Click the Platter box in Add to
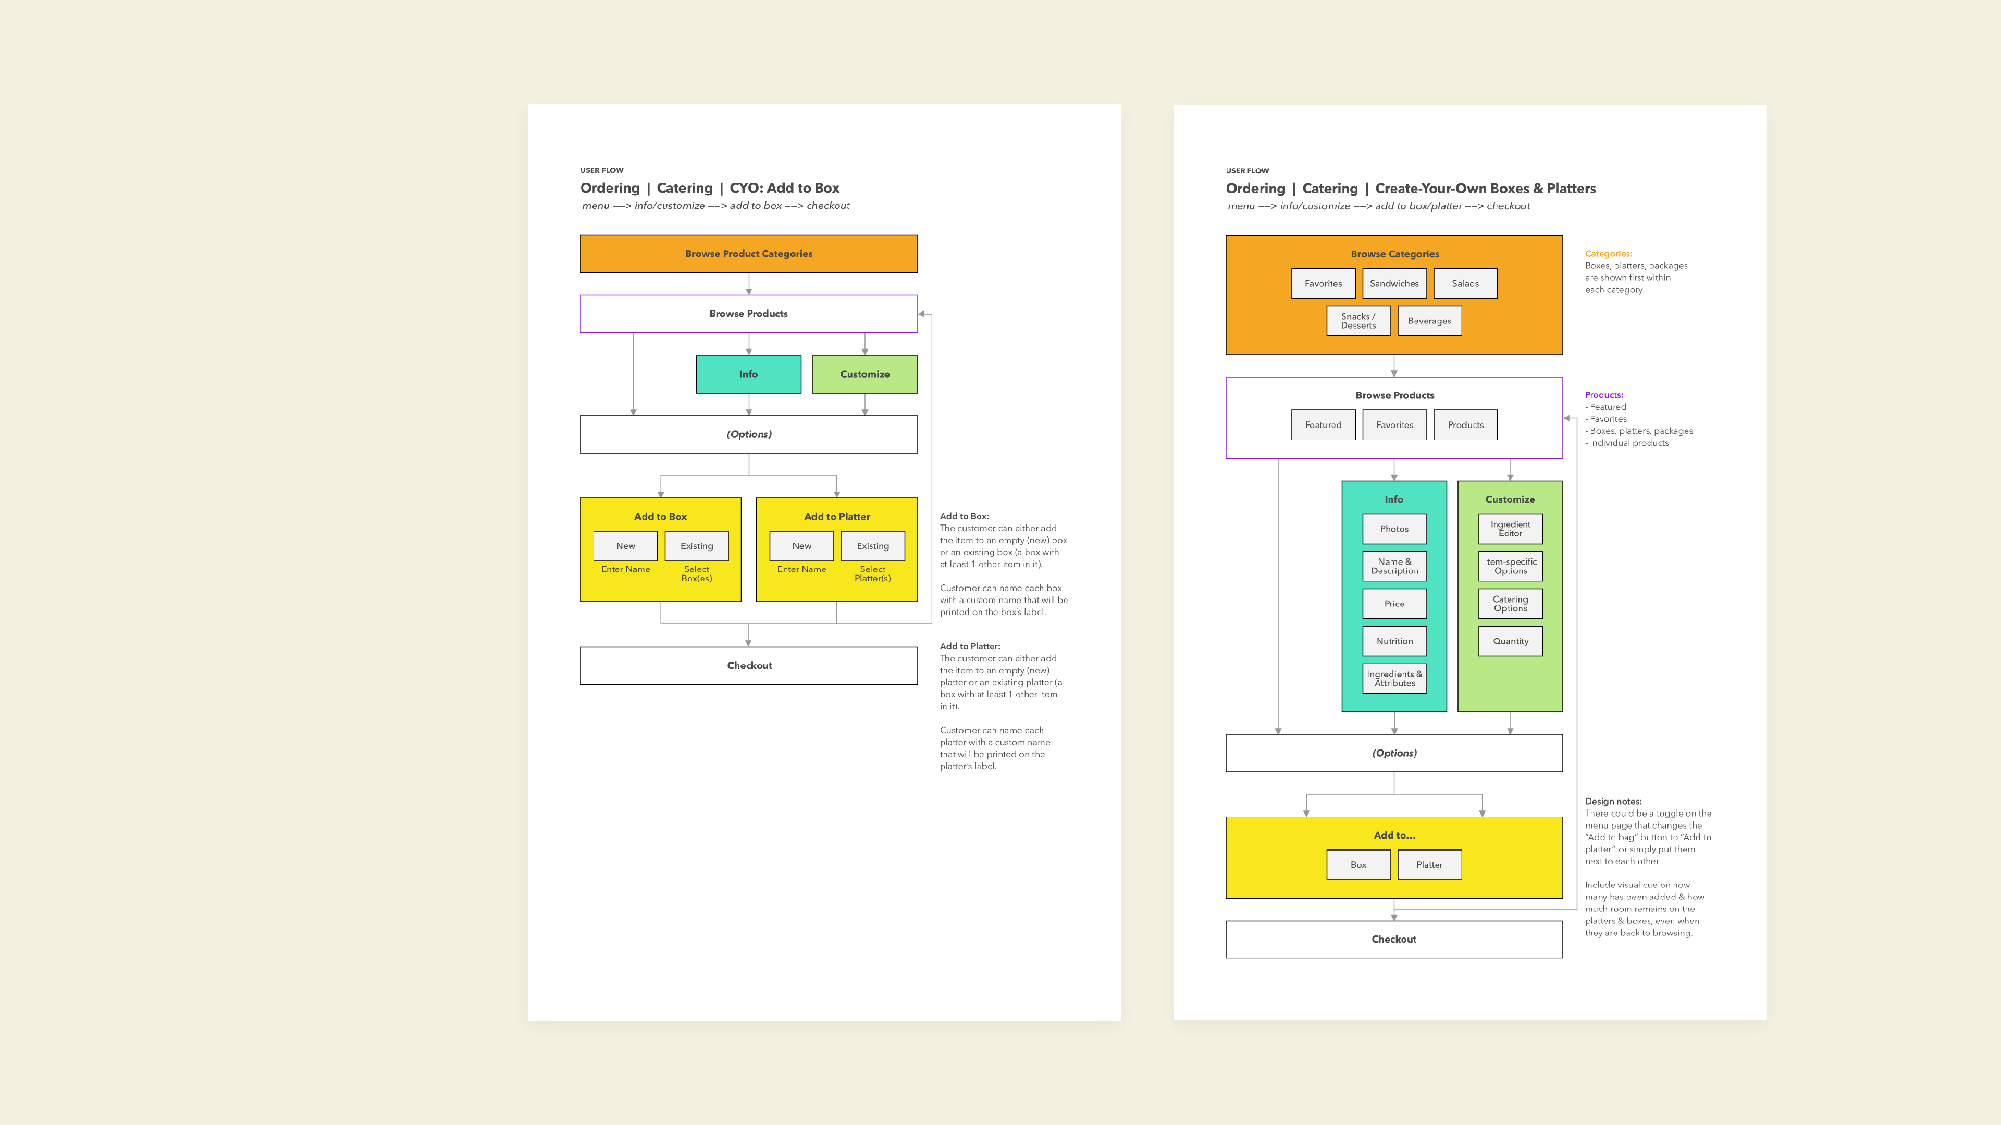 pyautogui.click(x=1429, y=865)
